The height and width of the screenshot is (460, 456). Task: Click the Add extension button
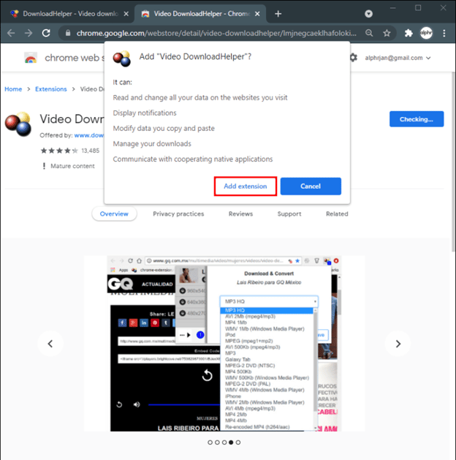(245, 186)
